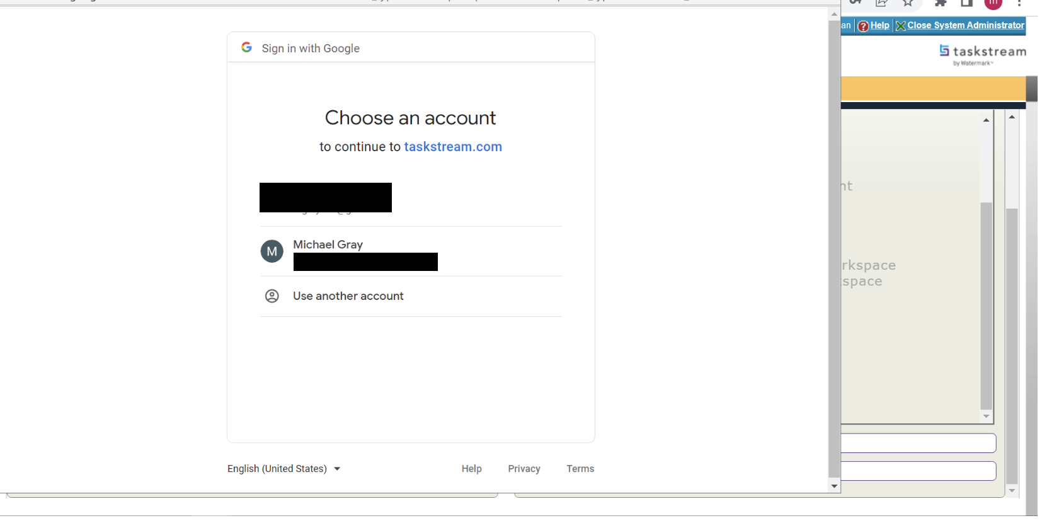
Task: Open the browser Extensions puzzle icon
Action: [941, 3]
